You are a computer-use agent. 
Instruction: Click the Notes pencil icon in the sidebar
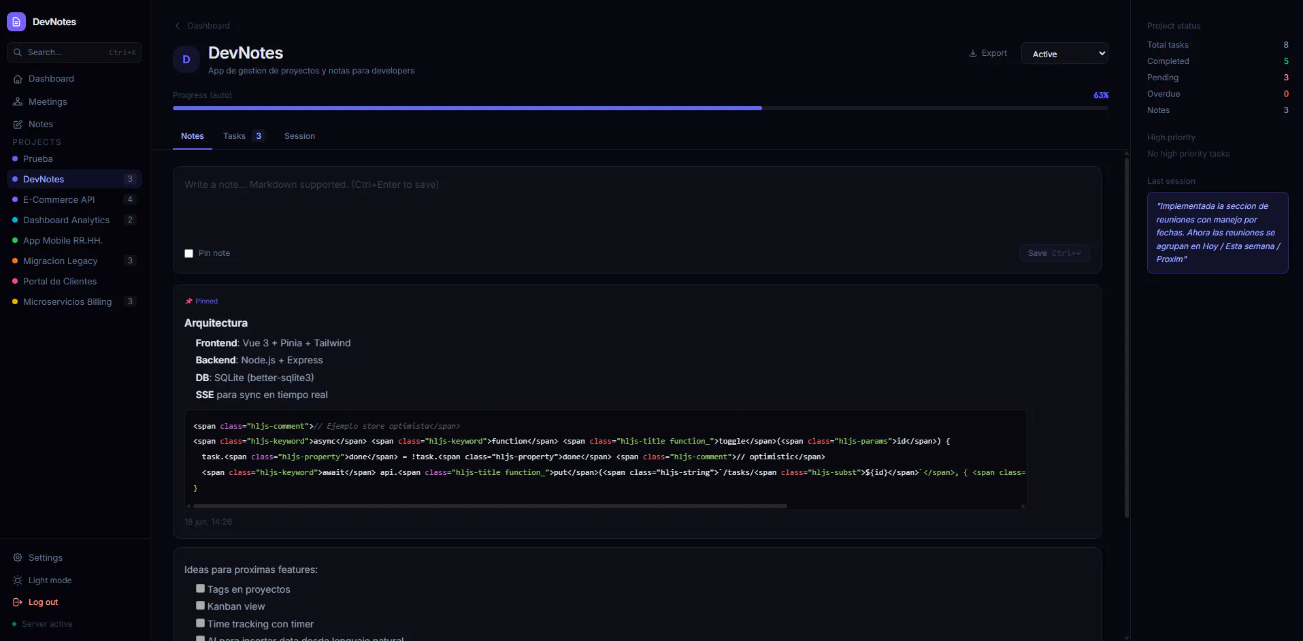click(x=18, y=125)
